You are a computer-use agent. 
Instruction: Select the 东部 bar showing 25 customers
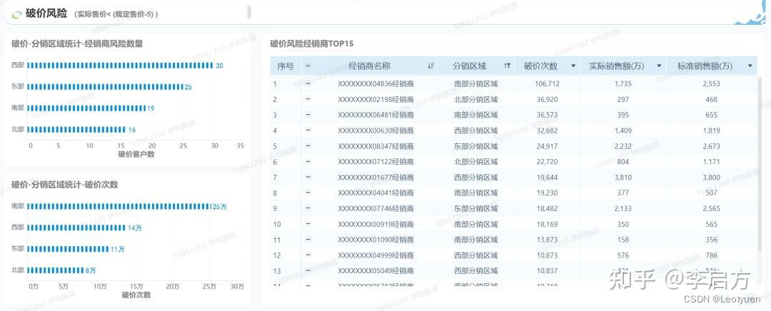pos(105,87)
